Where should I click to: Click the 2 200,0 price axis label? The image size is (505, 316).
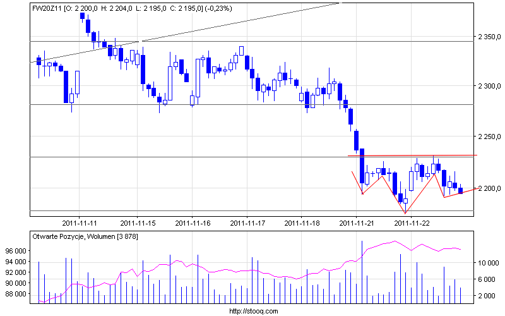click(x=490, y=188)
